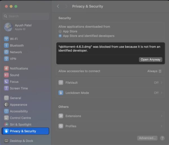Open the Control Centre icon
Image resolution: width=169 pixels, height=145 pixels.
tap(6, 118)
